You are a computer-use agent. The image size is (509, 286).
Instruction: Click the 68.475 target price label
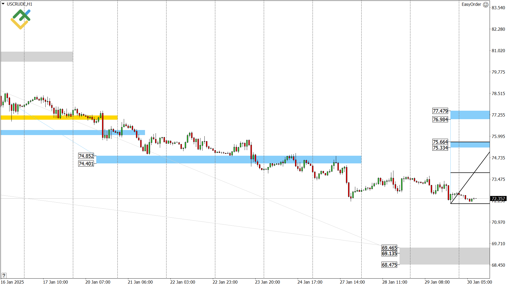click(389, 265)
